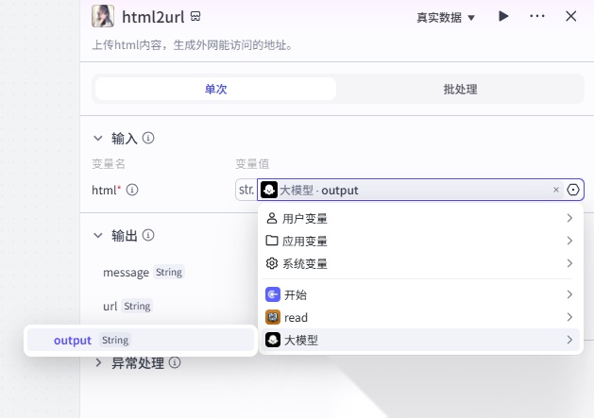Viewport: 594px width, 418px height.
Task: Expand 应用变量 in variable menu
Action: pos(420,241)
